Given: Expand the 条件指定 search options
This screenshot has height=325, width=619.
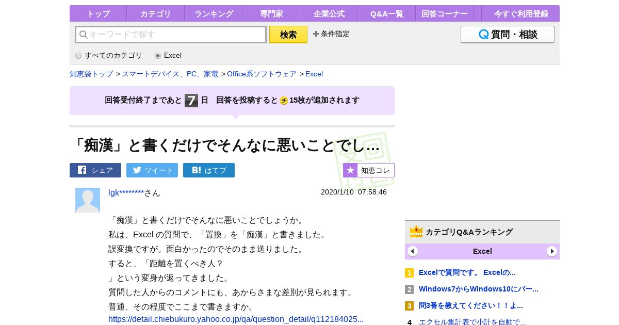Looking at the screenshot, I should pos(331,34).
